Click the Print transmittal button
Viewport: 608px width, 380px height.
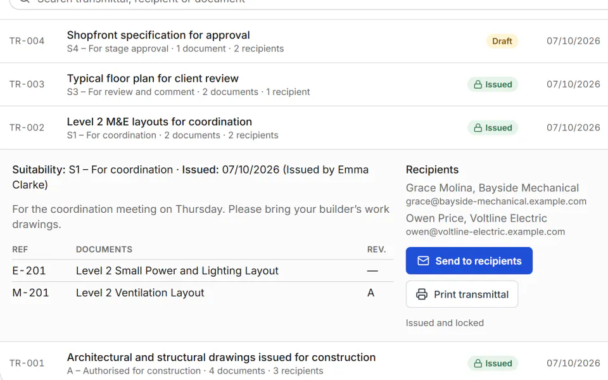click(462, 294)
